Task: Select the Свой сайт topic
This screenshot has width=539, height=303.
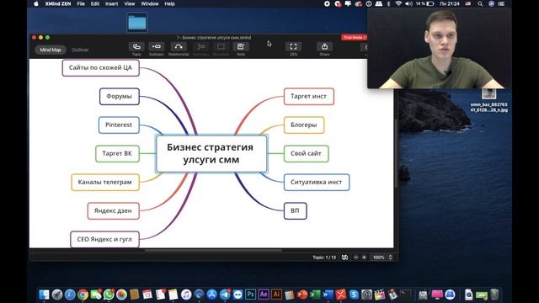Action: pyautogui.click(x=306, y=153)
